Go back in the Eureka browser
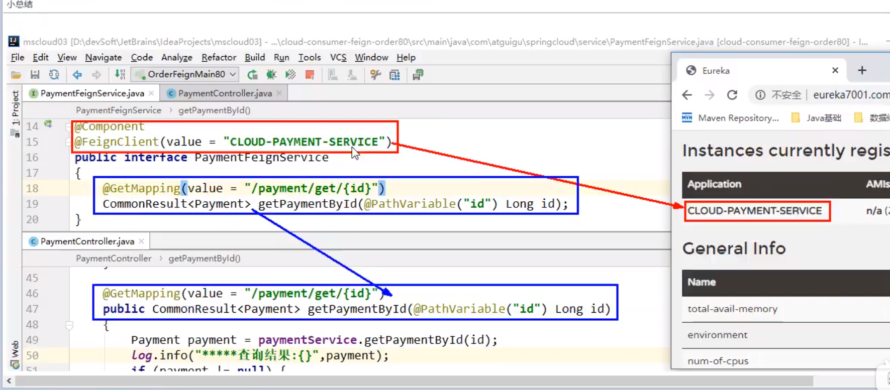This screenshot has width=890, height=390. (687, 95)
